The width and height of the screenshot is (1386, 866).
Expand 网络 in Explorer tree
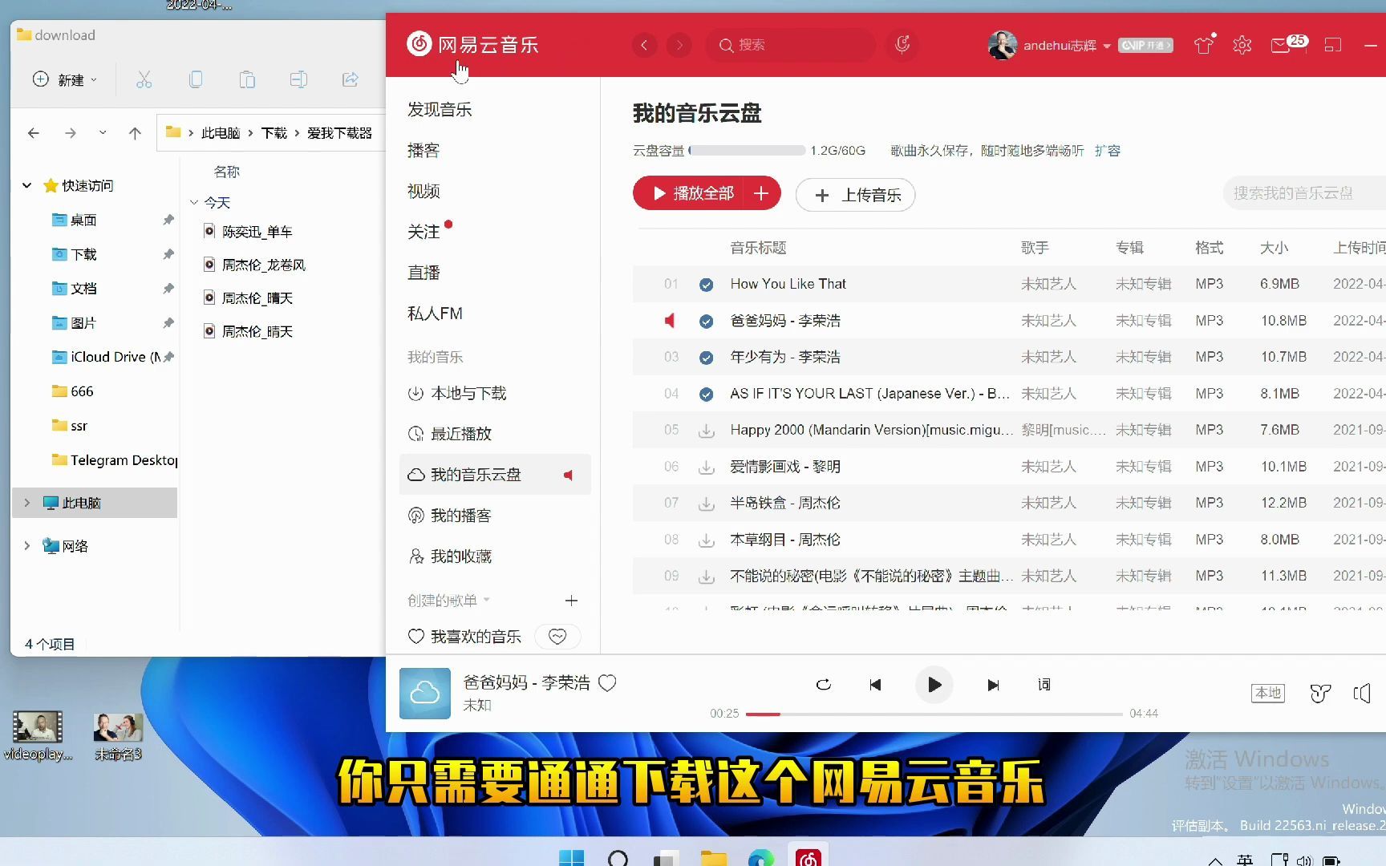tap(26, 546)
